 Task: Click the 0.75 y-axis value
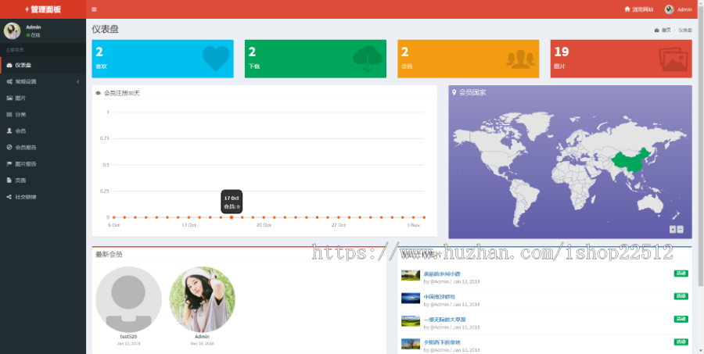(105, 138)
